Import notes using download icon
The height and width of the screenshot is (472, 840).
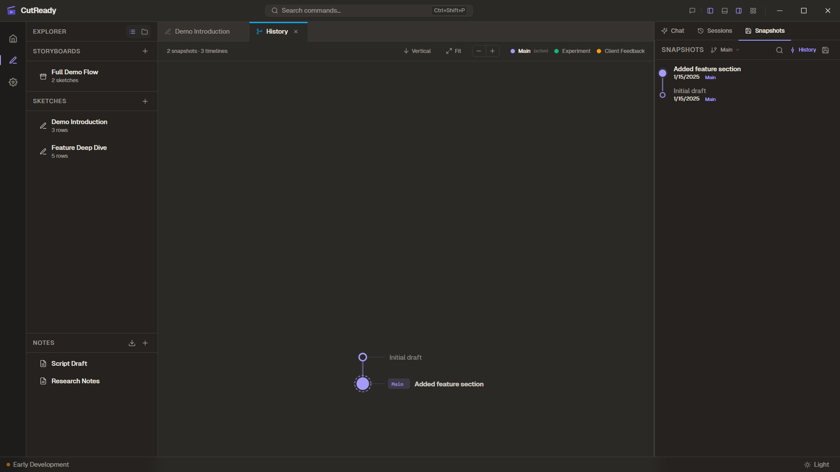click(132, 343)
